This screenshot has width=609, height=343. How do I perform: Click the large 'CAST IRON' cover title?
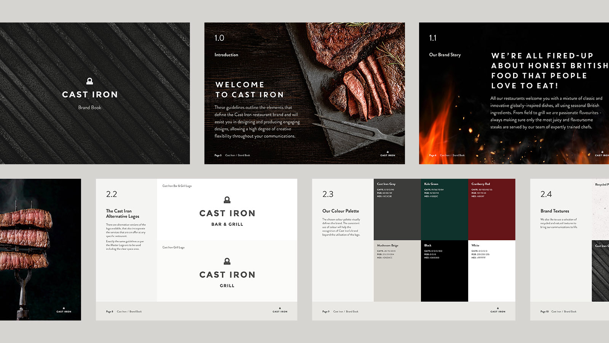point(90,95)
